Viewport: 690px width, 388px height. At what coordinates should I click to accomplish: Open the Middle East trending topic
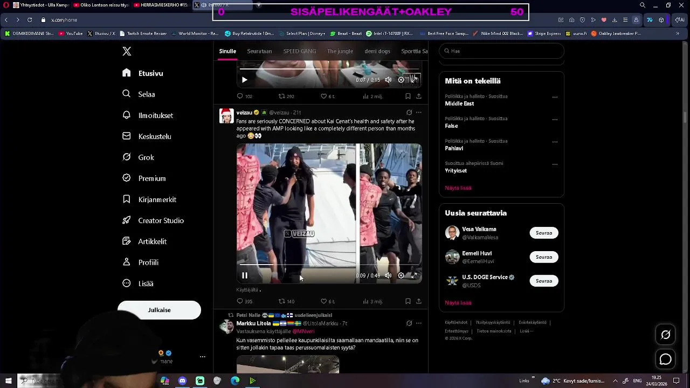point(459,103)
